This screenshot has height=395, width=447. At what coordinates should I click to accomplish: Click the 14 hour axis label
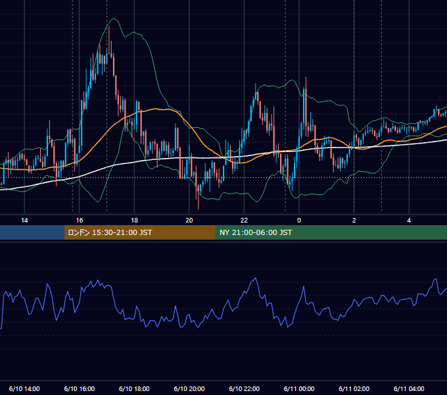point(24,221)
